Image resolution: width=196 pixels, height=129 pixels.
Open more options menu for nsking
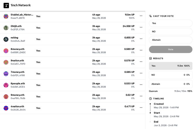pyautogui.click(x=141, y=39)
